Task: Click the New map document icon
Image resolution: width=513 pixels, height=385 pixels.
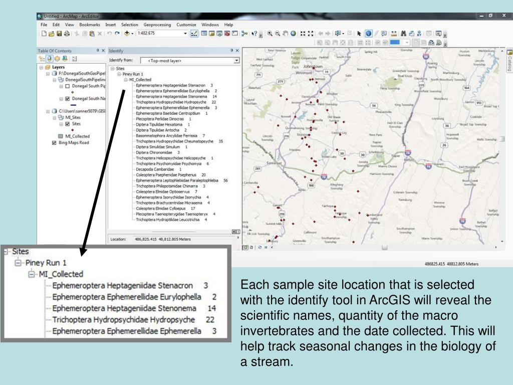Action: pos(44,34)
